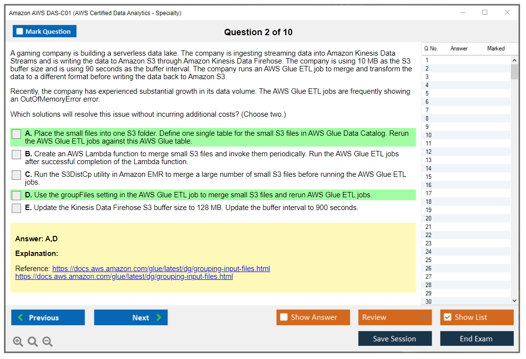Click Save Session button
This screenshot has height=359, width=526.
[394, 338]
